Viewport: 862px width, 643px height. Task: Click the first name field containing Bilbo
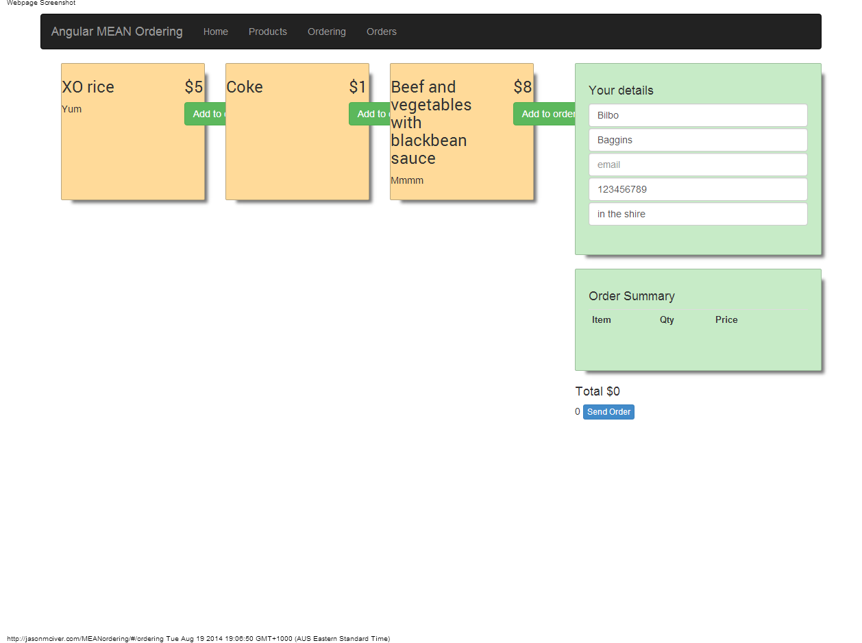pyautogui.click(x=698, y=115)
